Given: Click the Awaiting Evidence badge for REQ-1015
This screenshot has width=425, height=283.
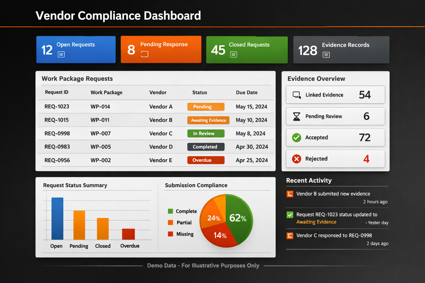Looking at the screenshot, I should [x=208, y=120].
